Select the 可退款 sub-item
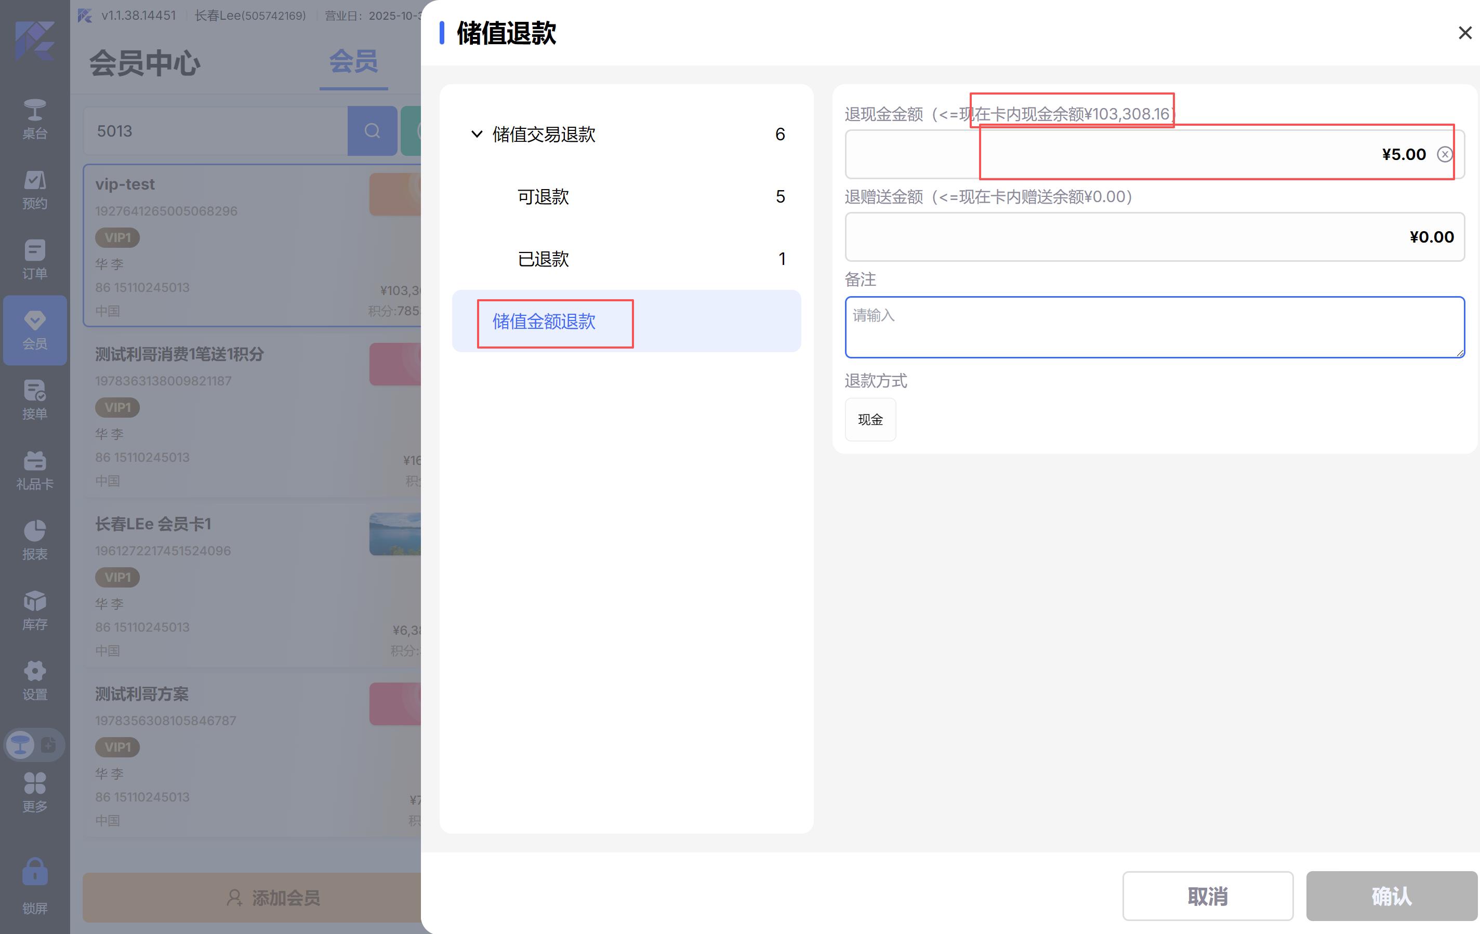Viewport: 1480px width, 934px height. tap(543, 197)
